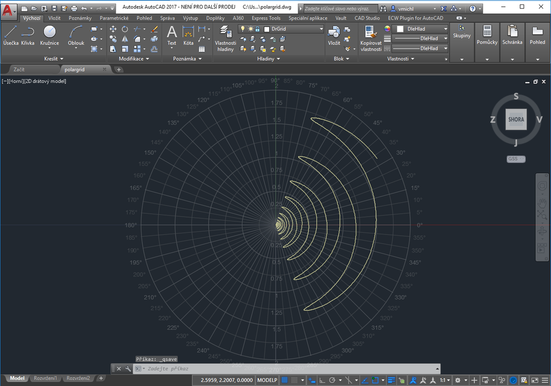Click the Mirror tool icon
The width and height of the screenshot is (551, 386).
(125, 39)
